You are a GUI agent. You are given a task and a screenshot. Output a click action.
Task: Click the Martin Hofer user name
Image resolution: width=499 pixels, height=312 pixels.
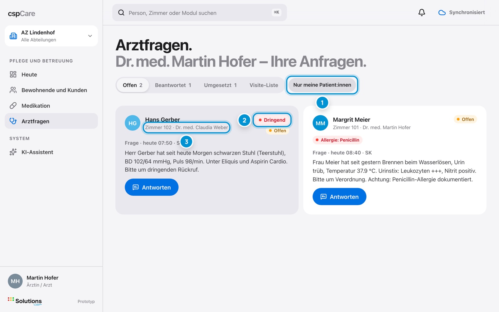pos(42,278)
